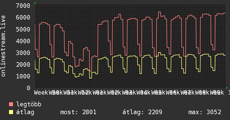Click the 5000 y-axis label
230x120 pixels.
(23, 29)
